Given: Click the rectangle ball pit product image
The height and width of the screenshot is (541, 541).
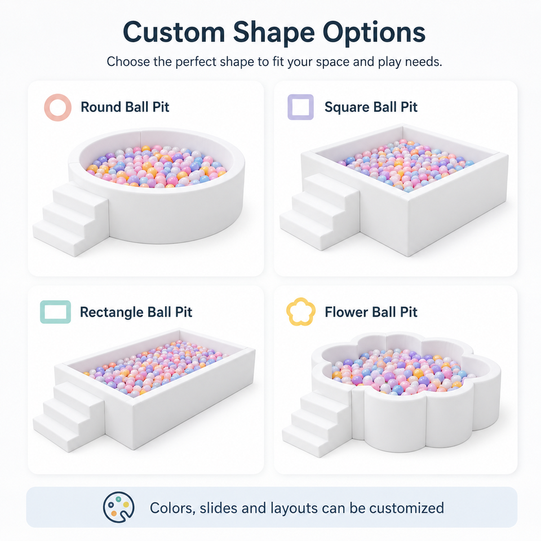Looking at the screenshot, I should coord(144,390).
